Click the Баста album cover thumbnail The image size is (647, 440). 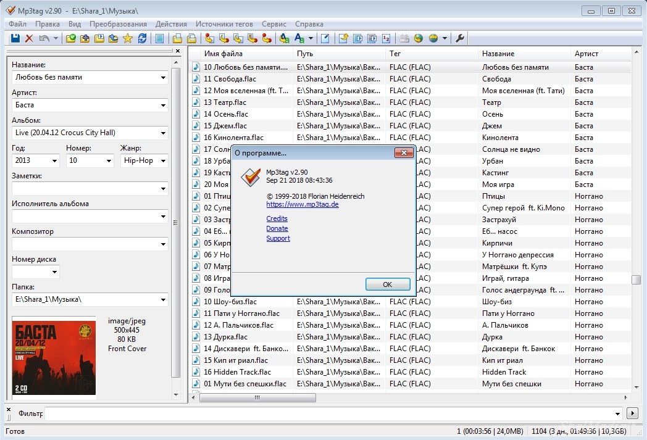click(54, 357)
